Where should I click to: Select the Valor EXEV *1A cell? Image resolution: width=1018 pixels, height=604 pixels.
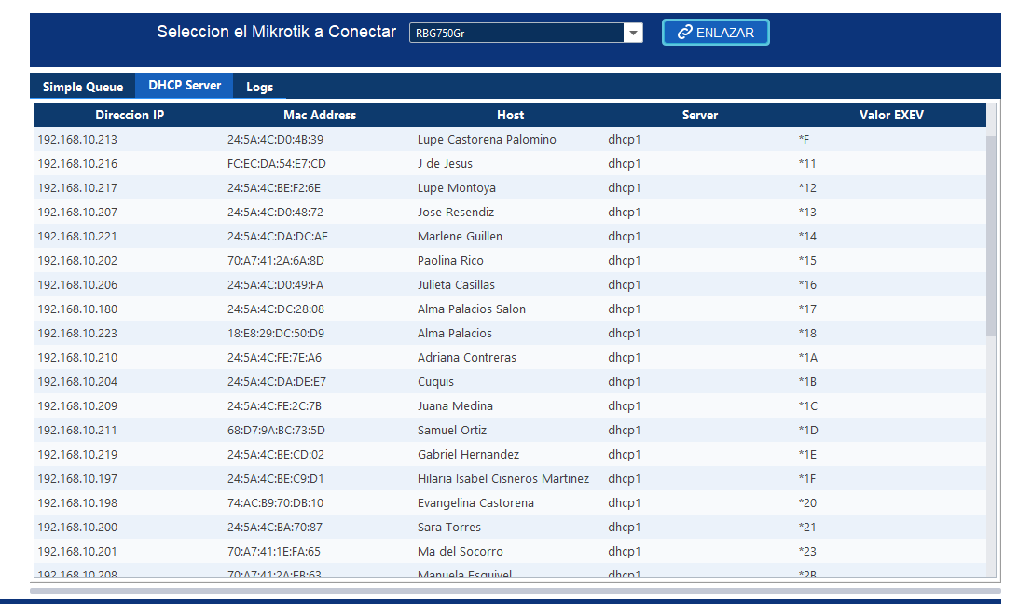point(807,358)
